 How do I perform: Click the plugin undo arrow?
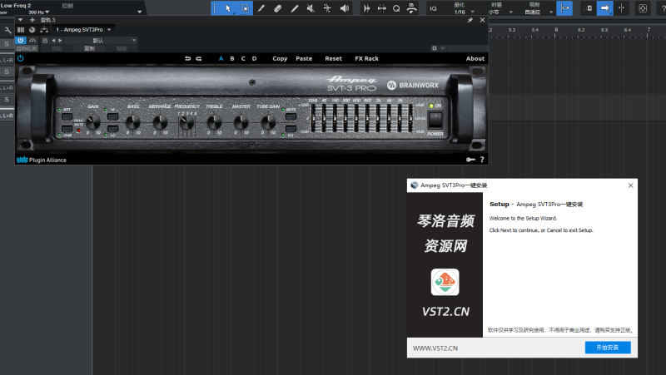click(x=188, y=58)
